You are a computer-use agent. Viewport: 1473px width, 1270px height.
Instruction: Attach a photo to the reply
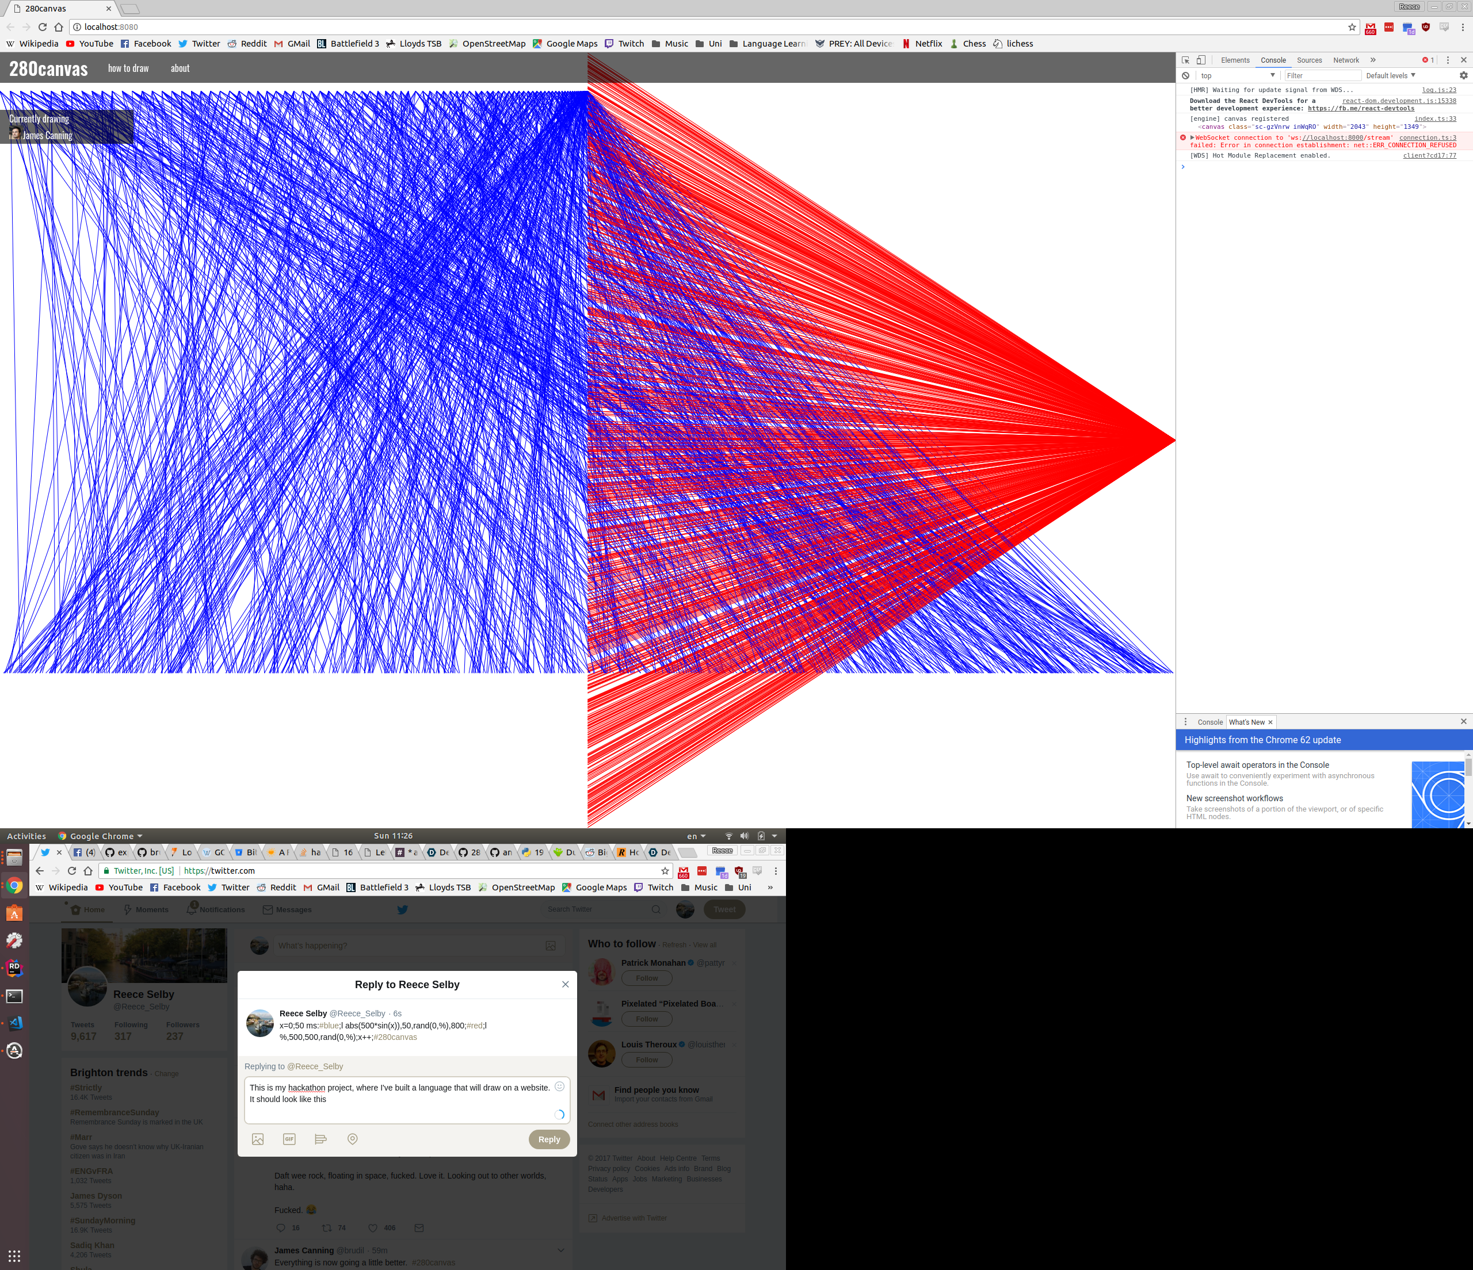tap(257, 1139)
